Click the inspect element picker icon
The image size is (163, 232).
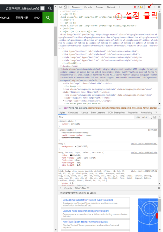pos(60,7)
